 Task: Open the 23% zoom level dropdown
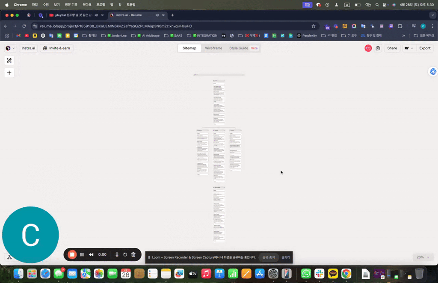click(423, 257)
